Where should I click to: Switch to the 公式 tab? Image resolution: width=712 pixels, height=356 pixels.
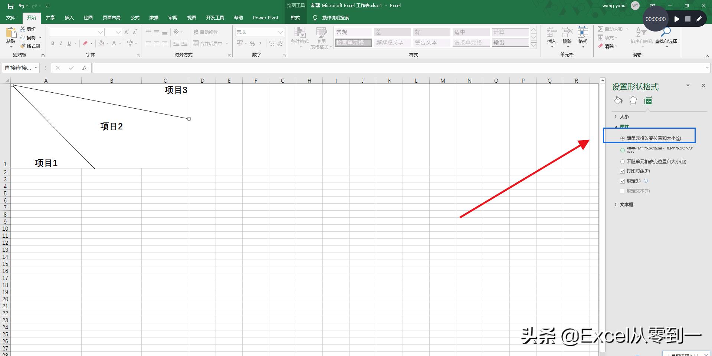coord(135,17)
